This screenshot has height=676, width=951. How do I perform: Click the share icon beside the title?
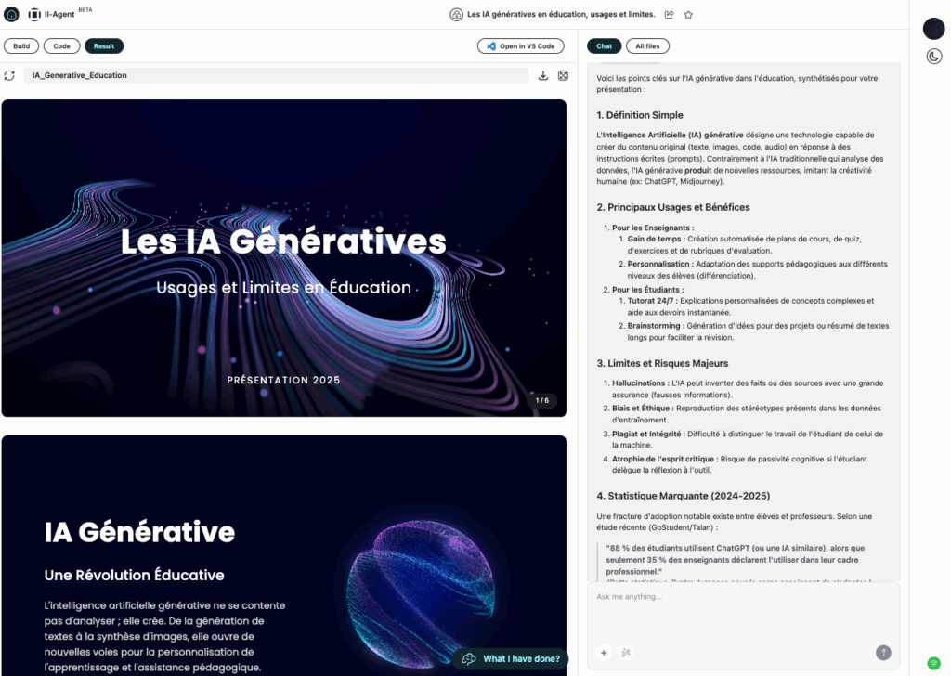pos(669,15)
